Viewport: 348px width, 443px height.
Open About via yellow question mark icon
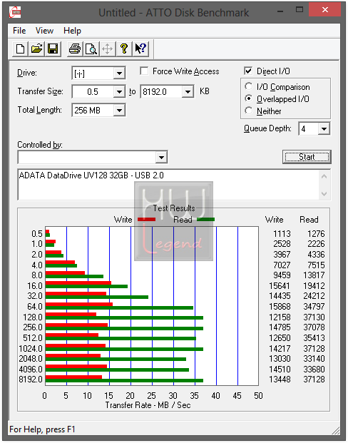(x=123, y=49)
